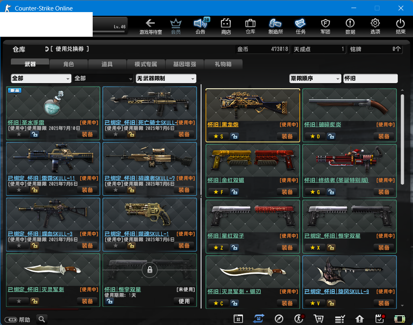The height and width of the screenshot is (325, 413).
Task: Open the 会员 membership crown icon
Action: (176, 26)
